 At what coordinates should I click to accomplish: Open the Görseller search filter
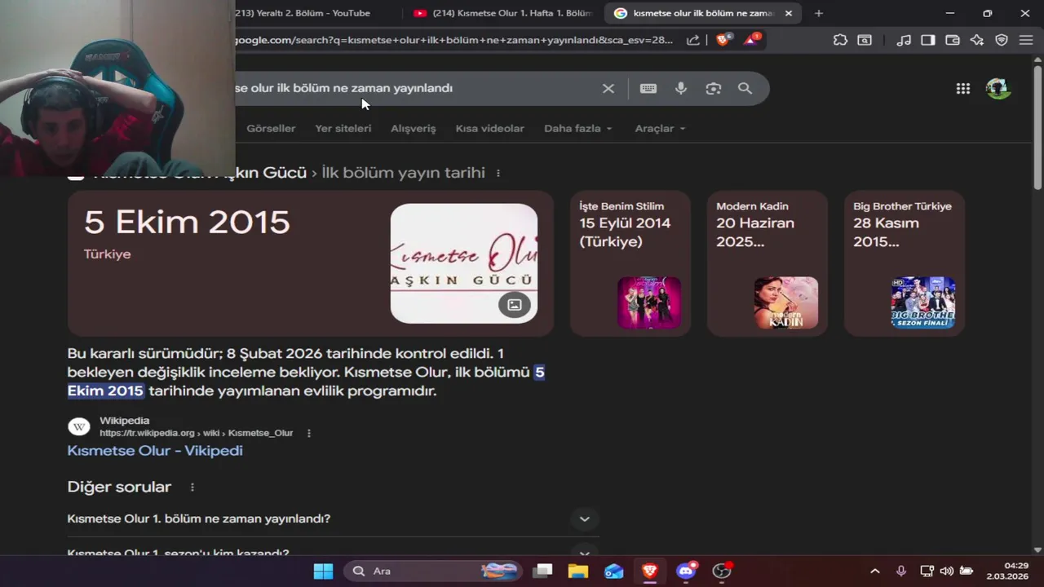click(x=271, y=129)
